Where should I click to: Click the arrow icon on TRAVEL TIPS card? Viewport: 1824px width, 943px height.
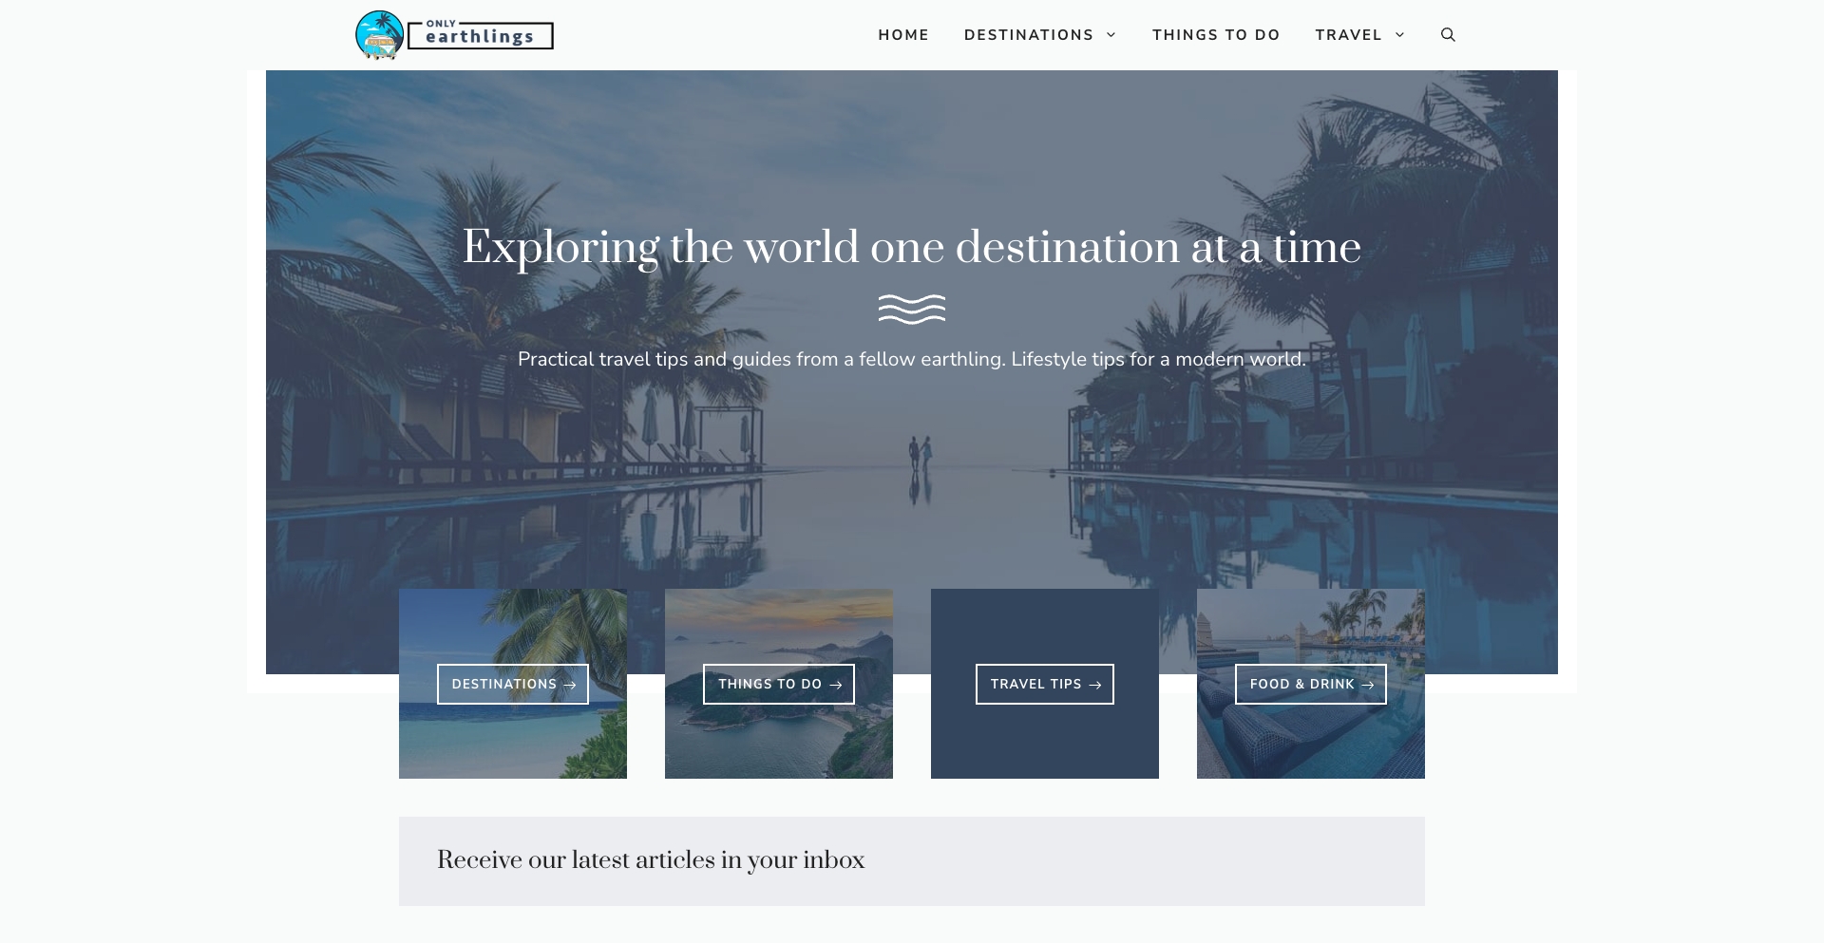coord(1096,684)
